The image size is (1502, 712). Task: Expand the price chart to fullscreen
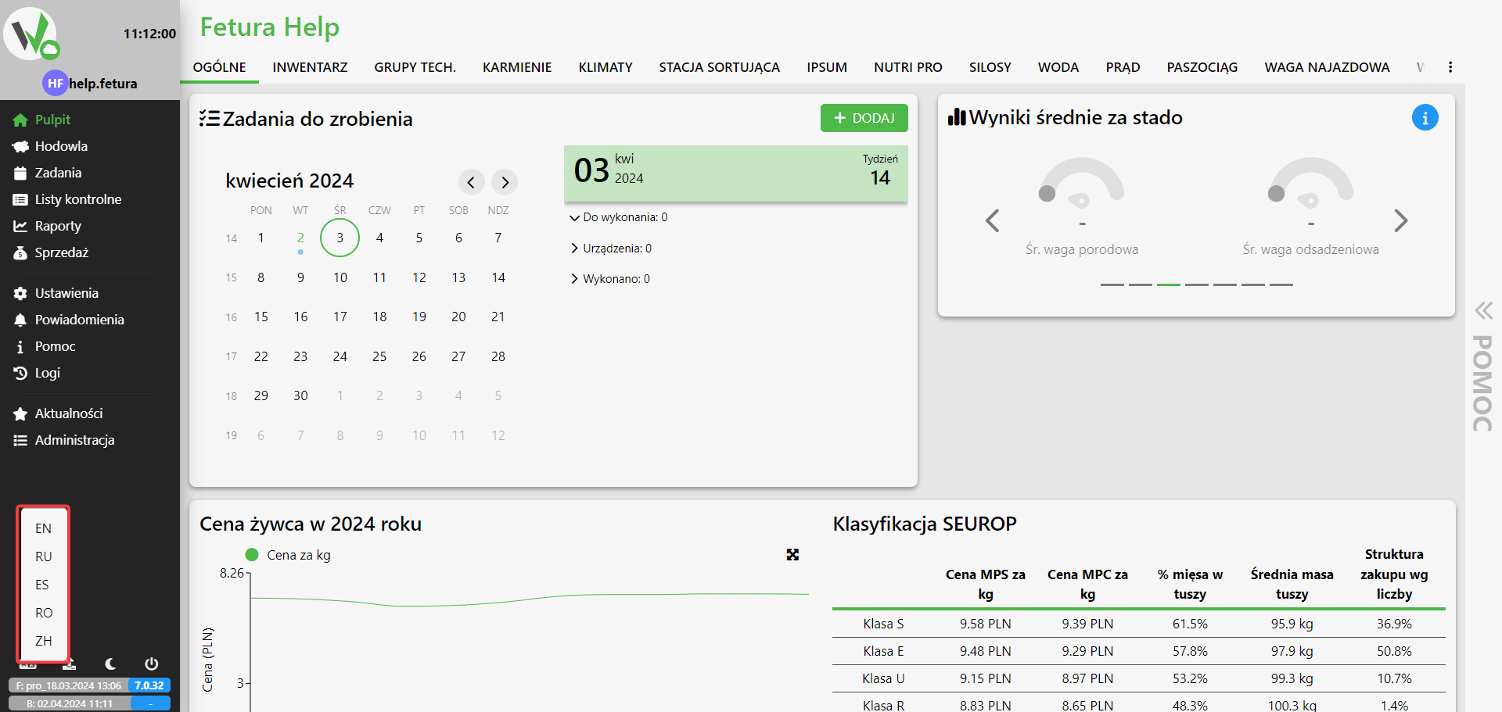click(x=792, y=555)
